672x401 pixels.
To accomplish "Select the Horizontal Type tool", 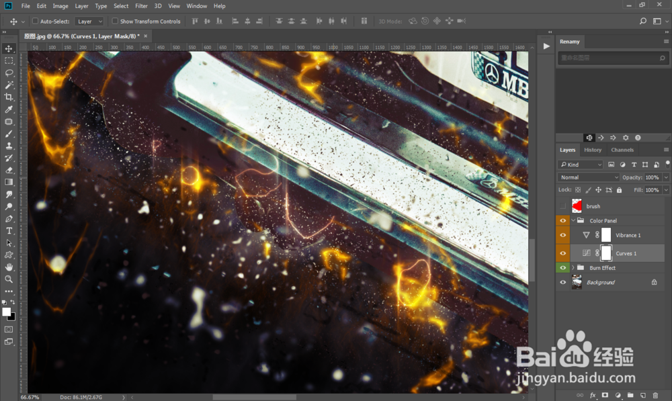I will click(x=9, y=230).
